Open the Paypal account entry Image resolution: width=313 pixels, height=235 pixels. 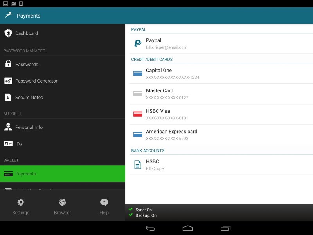click(221, 43)
